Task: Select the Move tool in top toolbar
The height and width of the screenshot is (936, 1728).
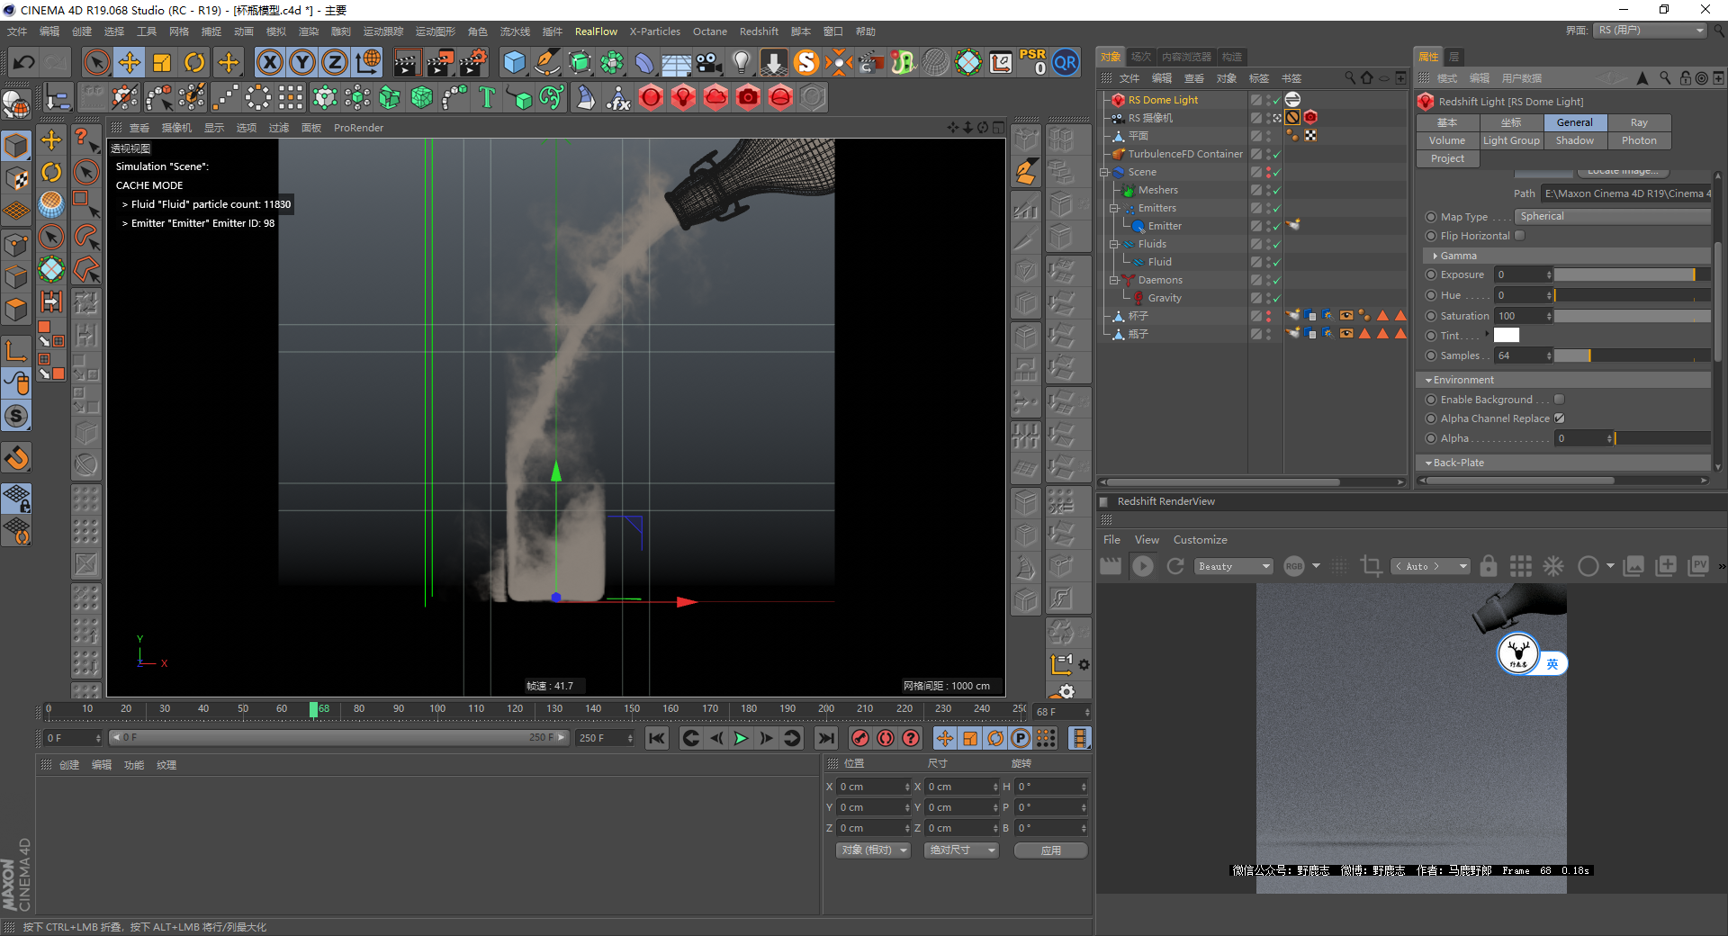Action: point(130,62)
